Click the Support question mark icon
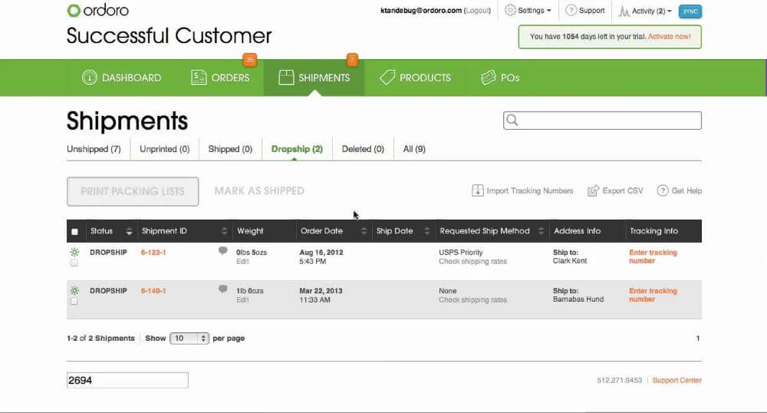This screenshot has height=413, width=767. pos(571,10)
